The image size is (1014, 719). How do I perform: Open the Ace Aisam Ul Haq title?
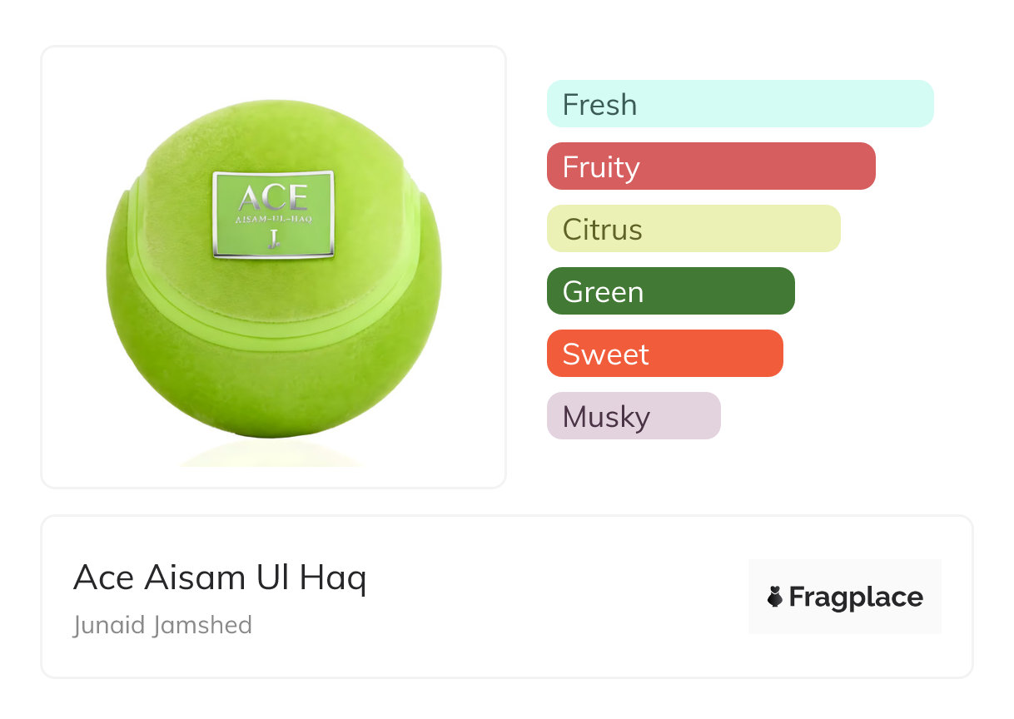click(x=220, y=578)
